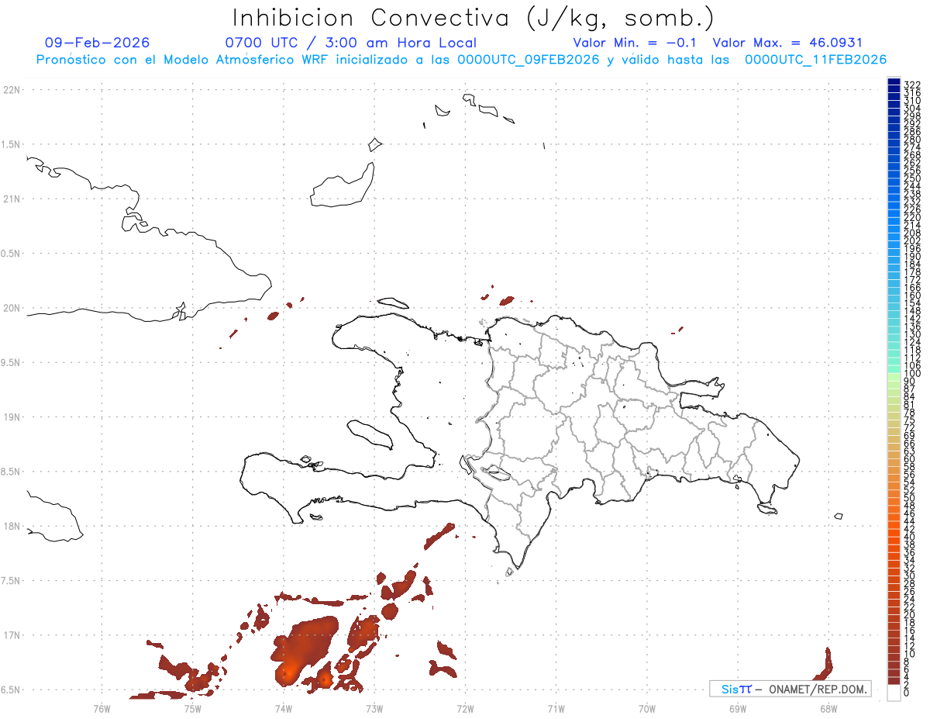Click the "9.5N" latitude label
The height and width of the screenshot is (719, 930).
point(10,362)
